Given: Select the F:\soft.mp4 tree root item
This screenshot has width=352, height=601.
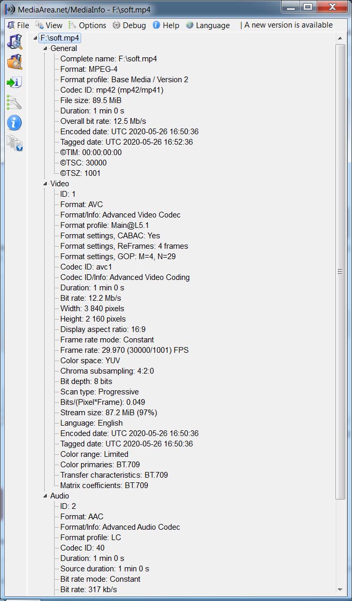Looking at the screenshot, I should [60, 38].
